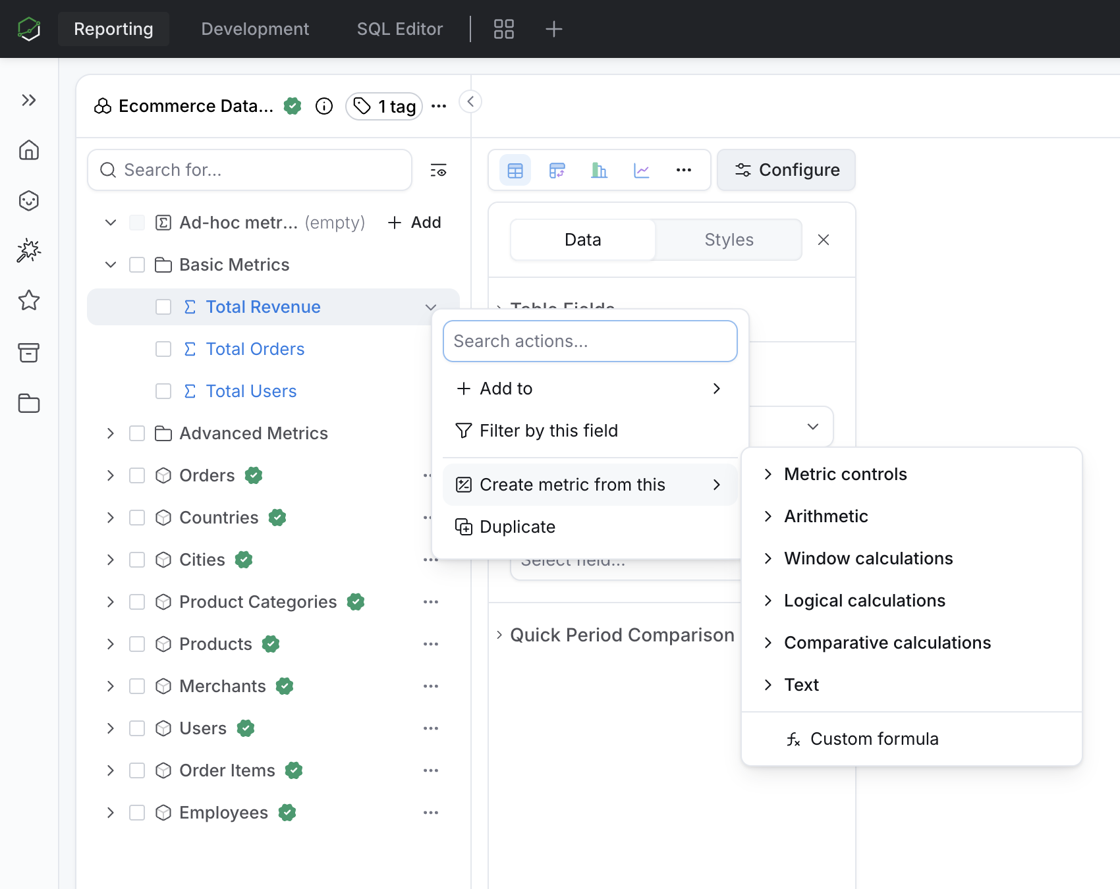Add a new tab with plus icon
The width and height of the screenshot is (1120, 889).
tap(554, 29)
